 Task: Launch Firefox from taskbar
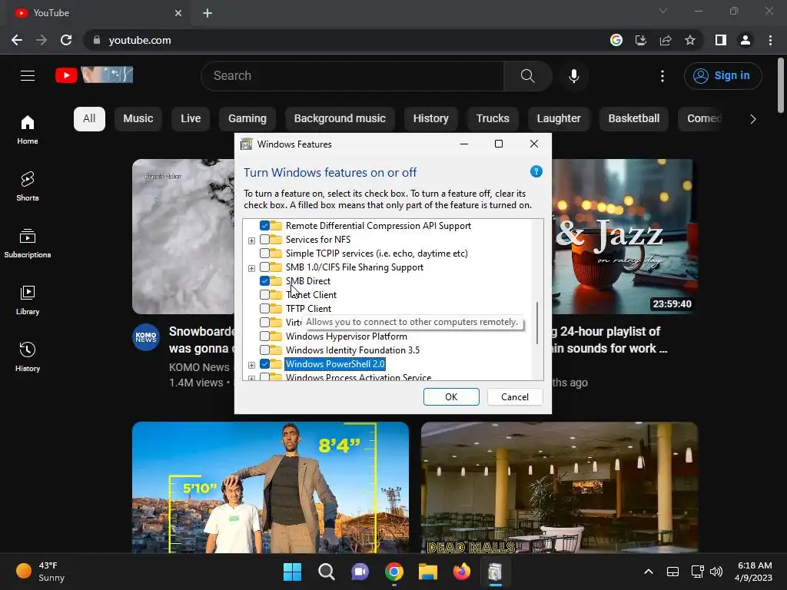click(x=462, y=572)
